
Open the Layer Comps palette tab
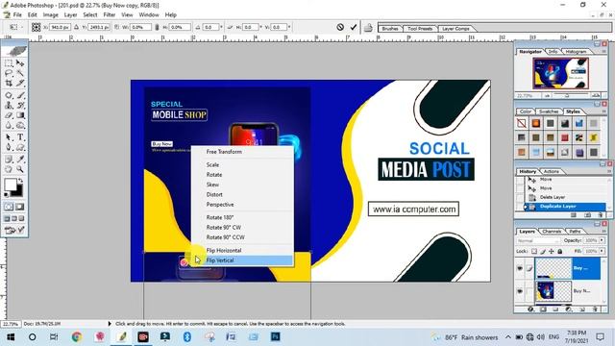(455, 29)
